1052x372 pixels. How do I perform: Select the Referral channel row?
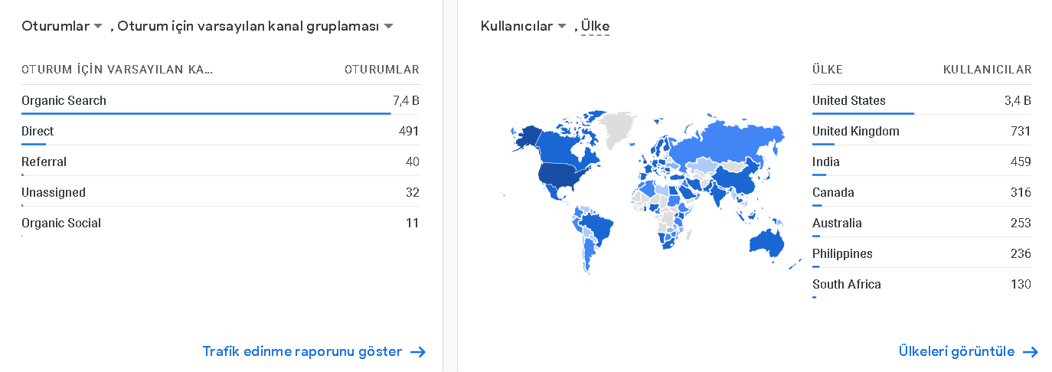click(x=221, y=162)
